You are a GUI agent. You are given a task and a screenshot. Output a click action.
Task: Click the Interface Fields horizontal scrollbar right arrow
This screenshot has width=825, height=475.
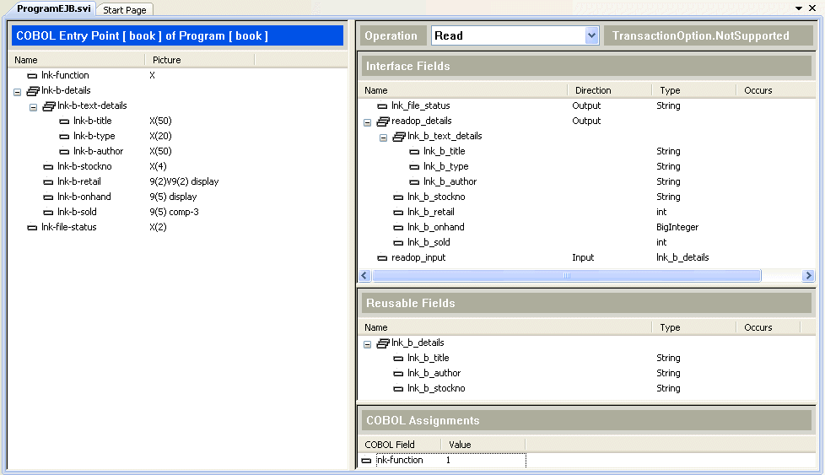pos(808,276)
